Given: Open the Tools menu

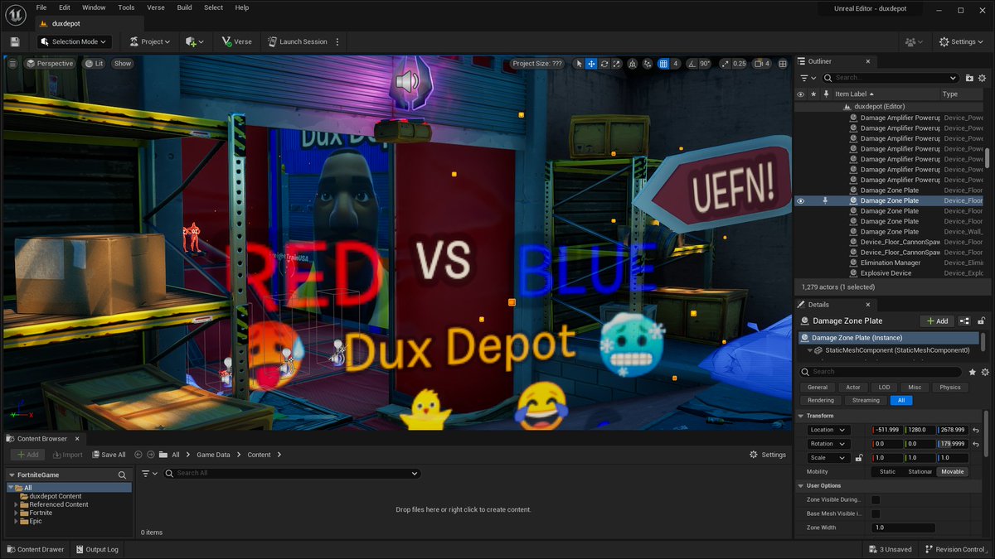Looking at the screenshot, I should coord(126,7).
